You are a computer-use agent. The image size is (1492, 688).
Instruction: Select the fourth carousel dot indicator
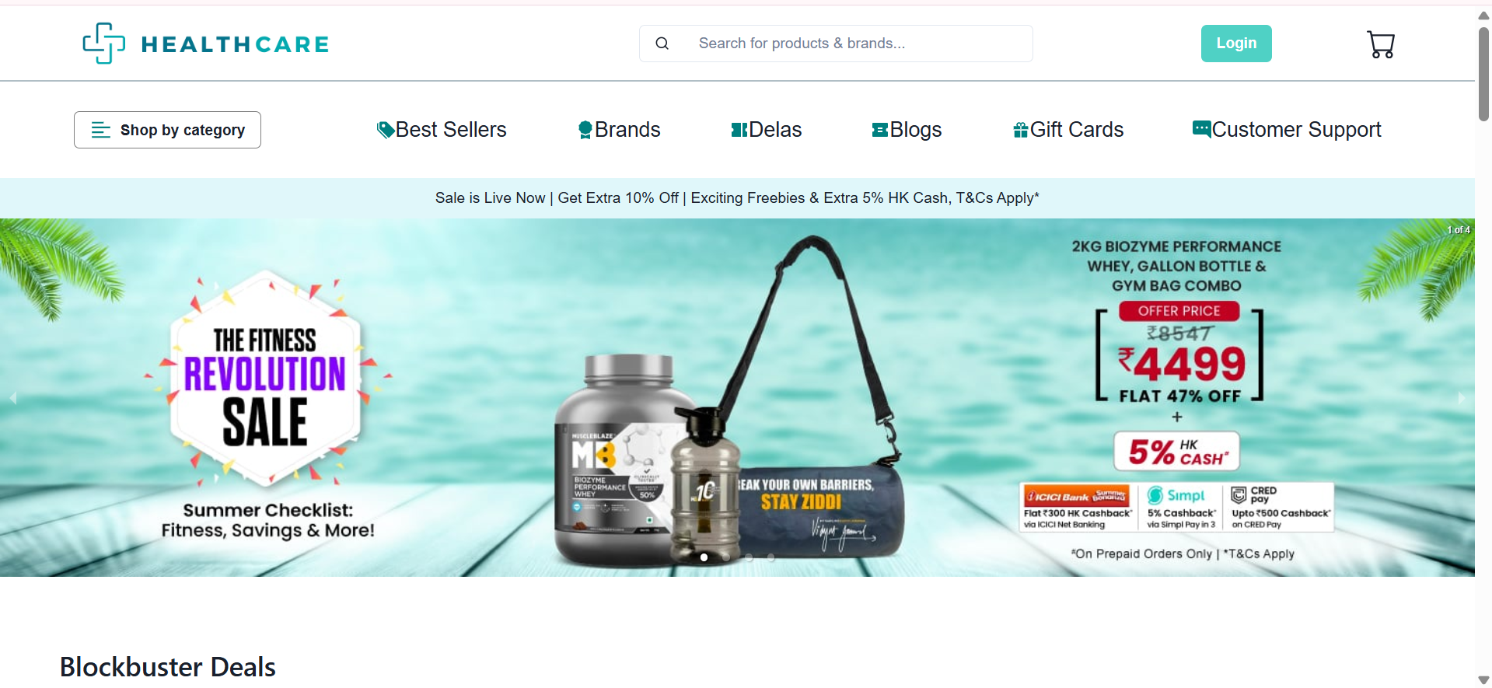tap(770, 557)
